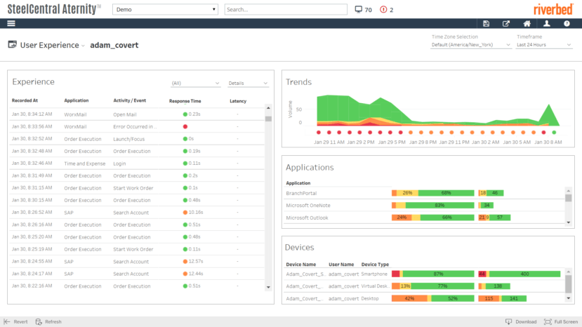
Task: Click the Virtual Desk.. device type cell
Action: tap(375, 286)
